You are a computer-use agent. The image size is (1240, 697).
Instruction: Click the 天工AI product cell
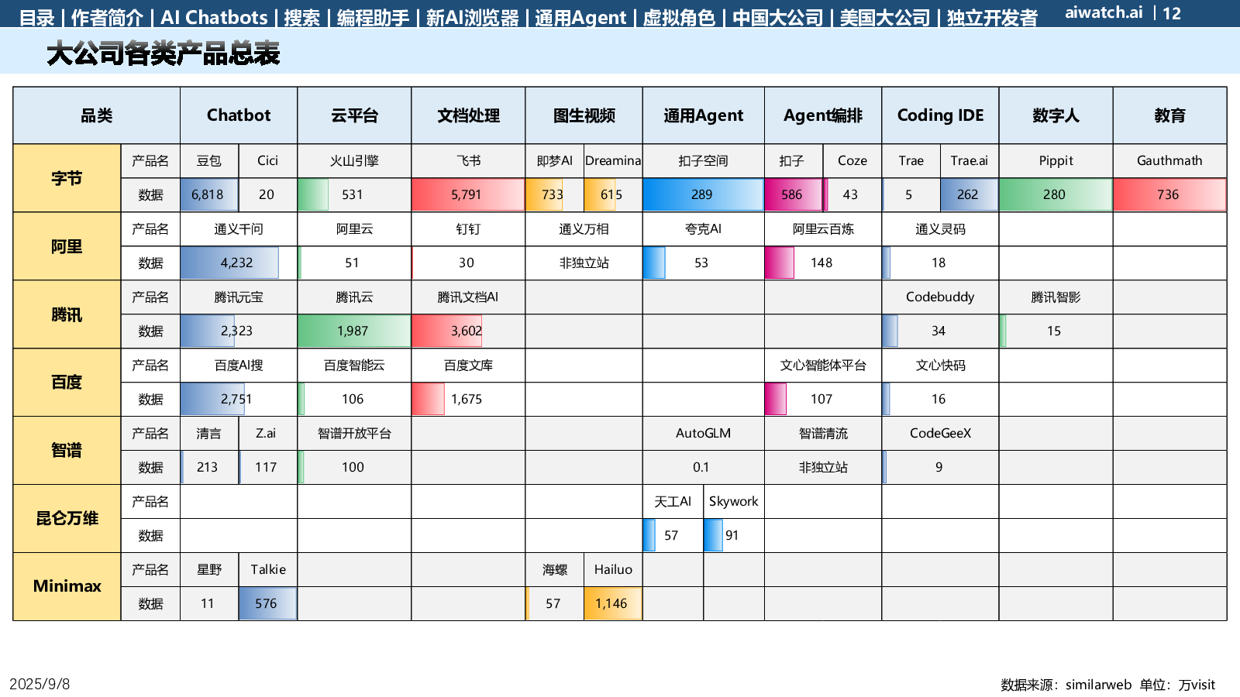(x=673, y=501)
